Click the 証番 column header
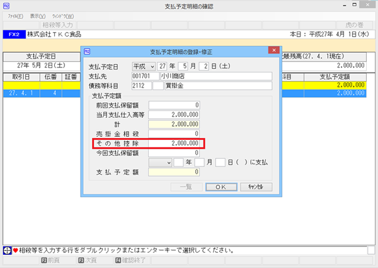Screen dimensions: 378x268 click(x=71, y=77)
